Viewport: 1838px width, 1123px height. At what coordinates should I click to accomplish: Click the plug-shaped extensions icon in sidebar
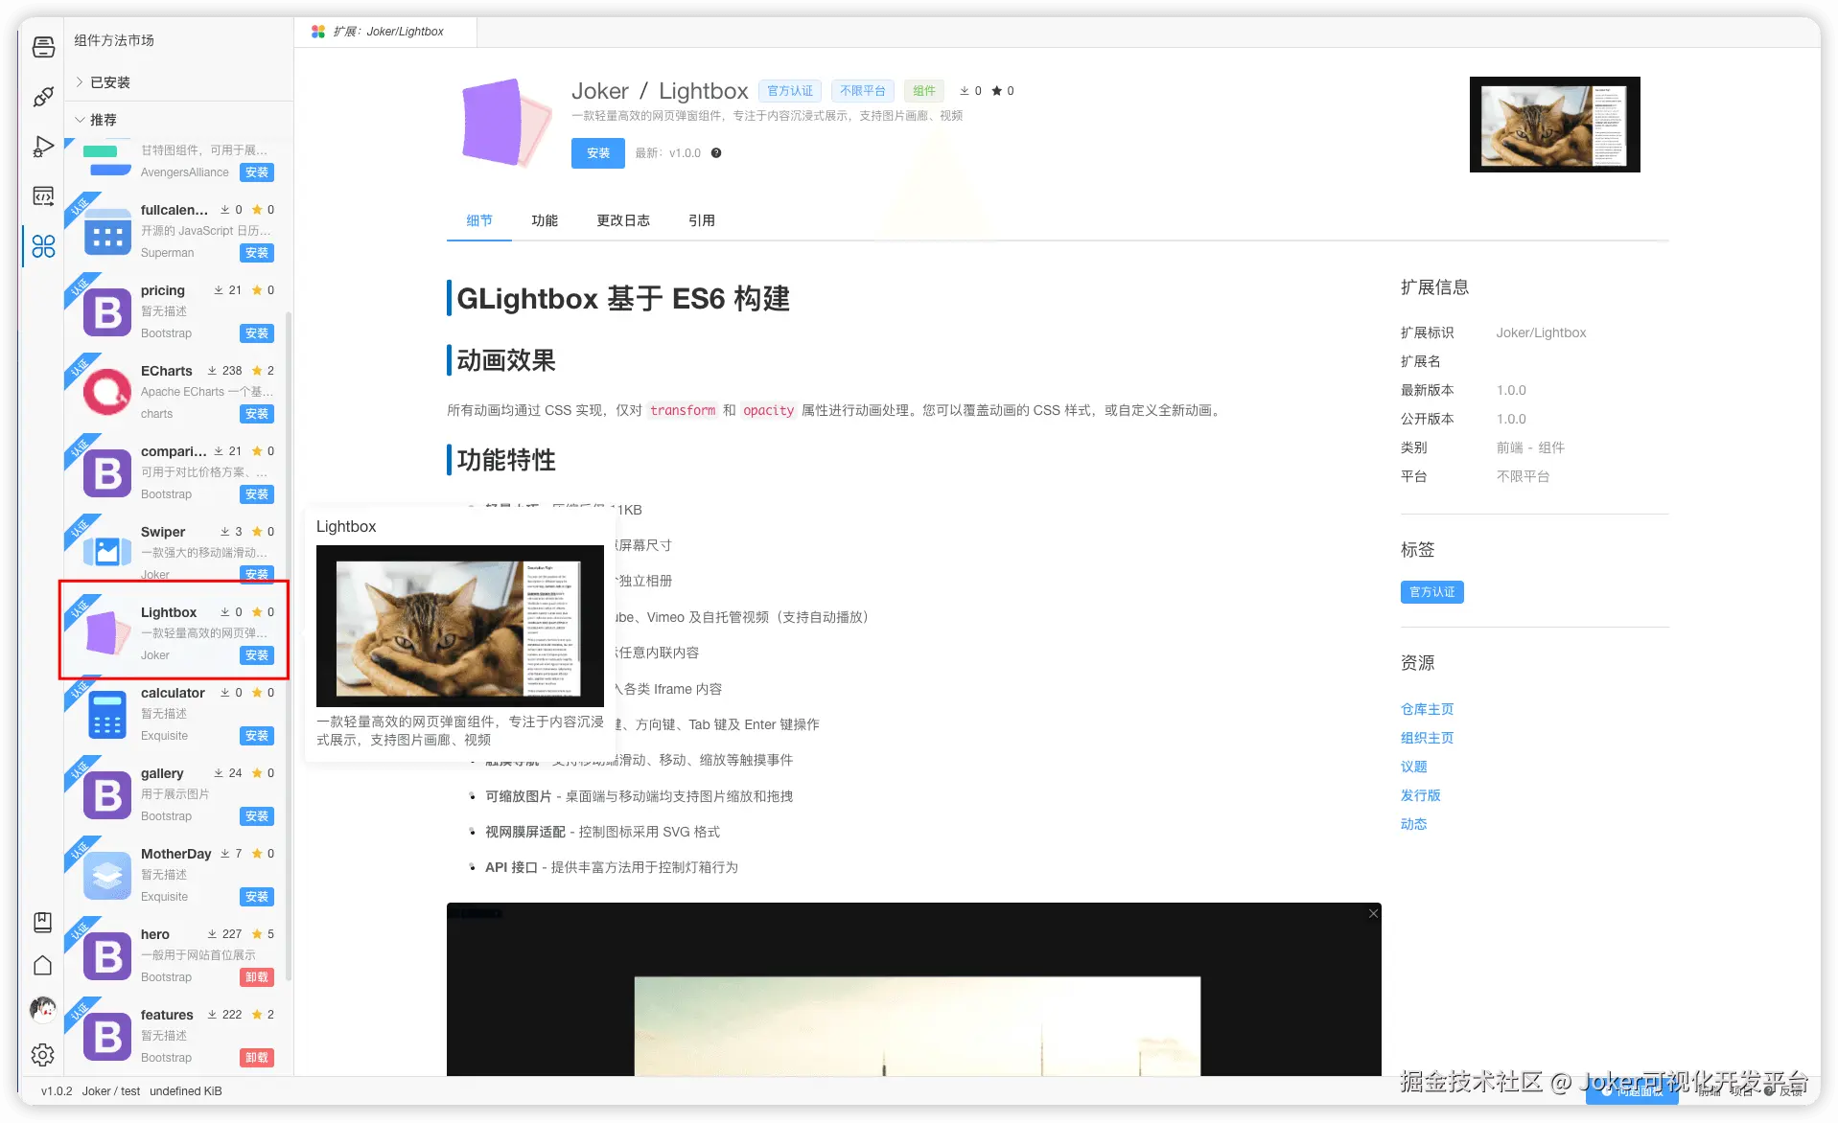[x=43, y=97]
